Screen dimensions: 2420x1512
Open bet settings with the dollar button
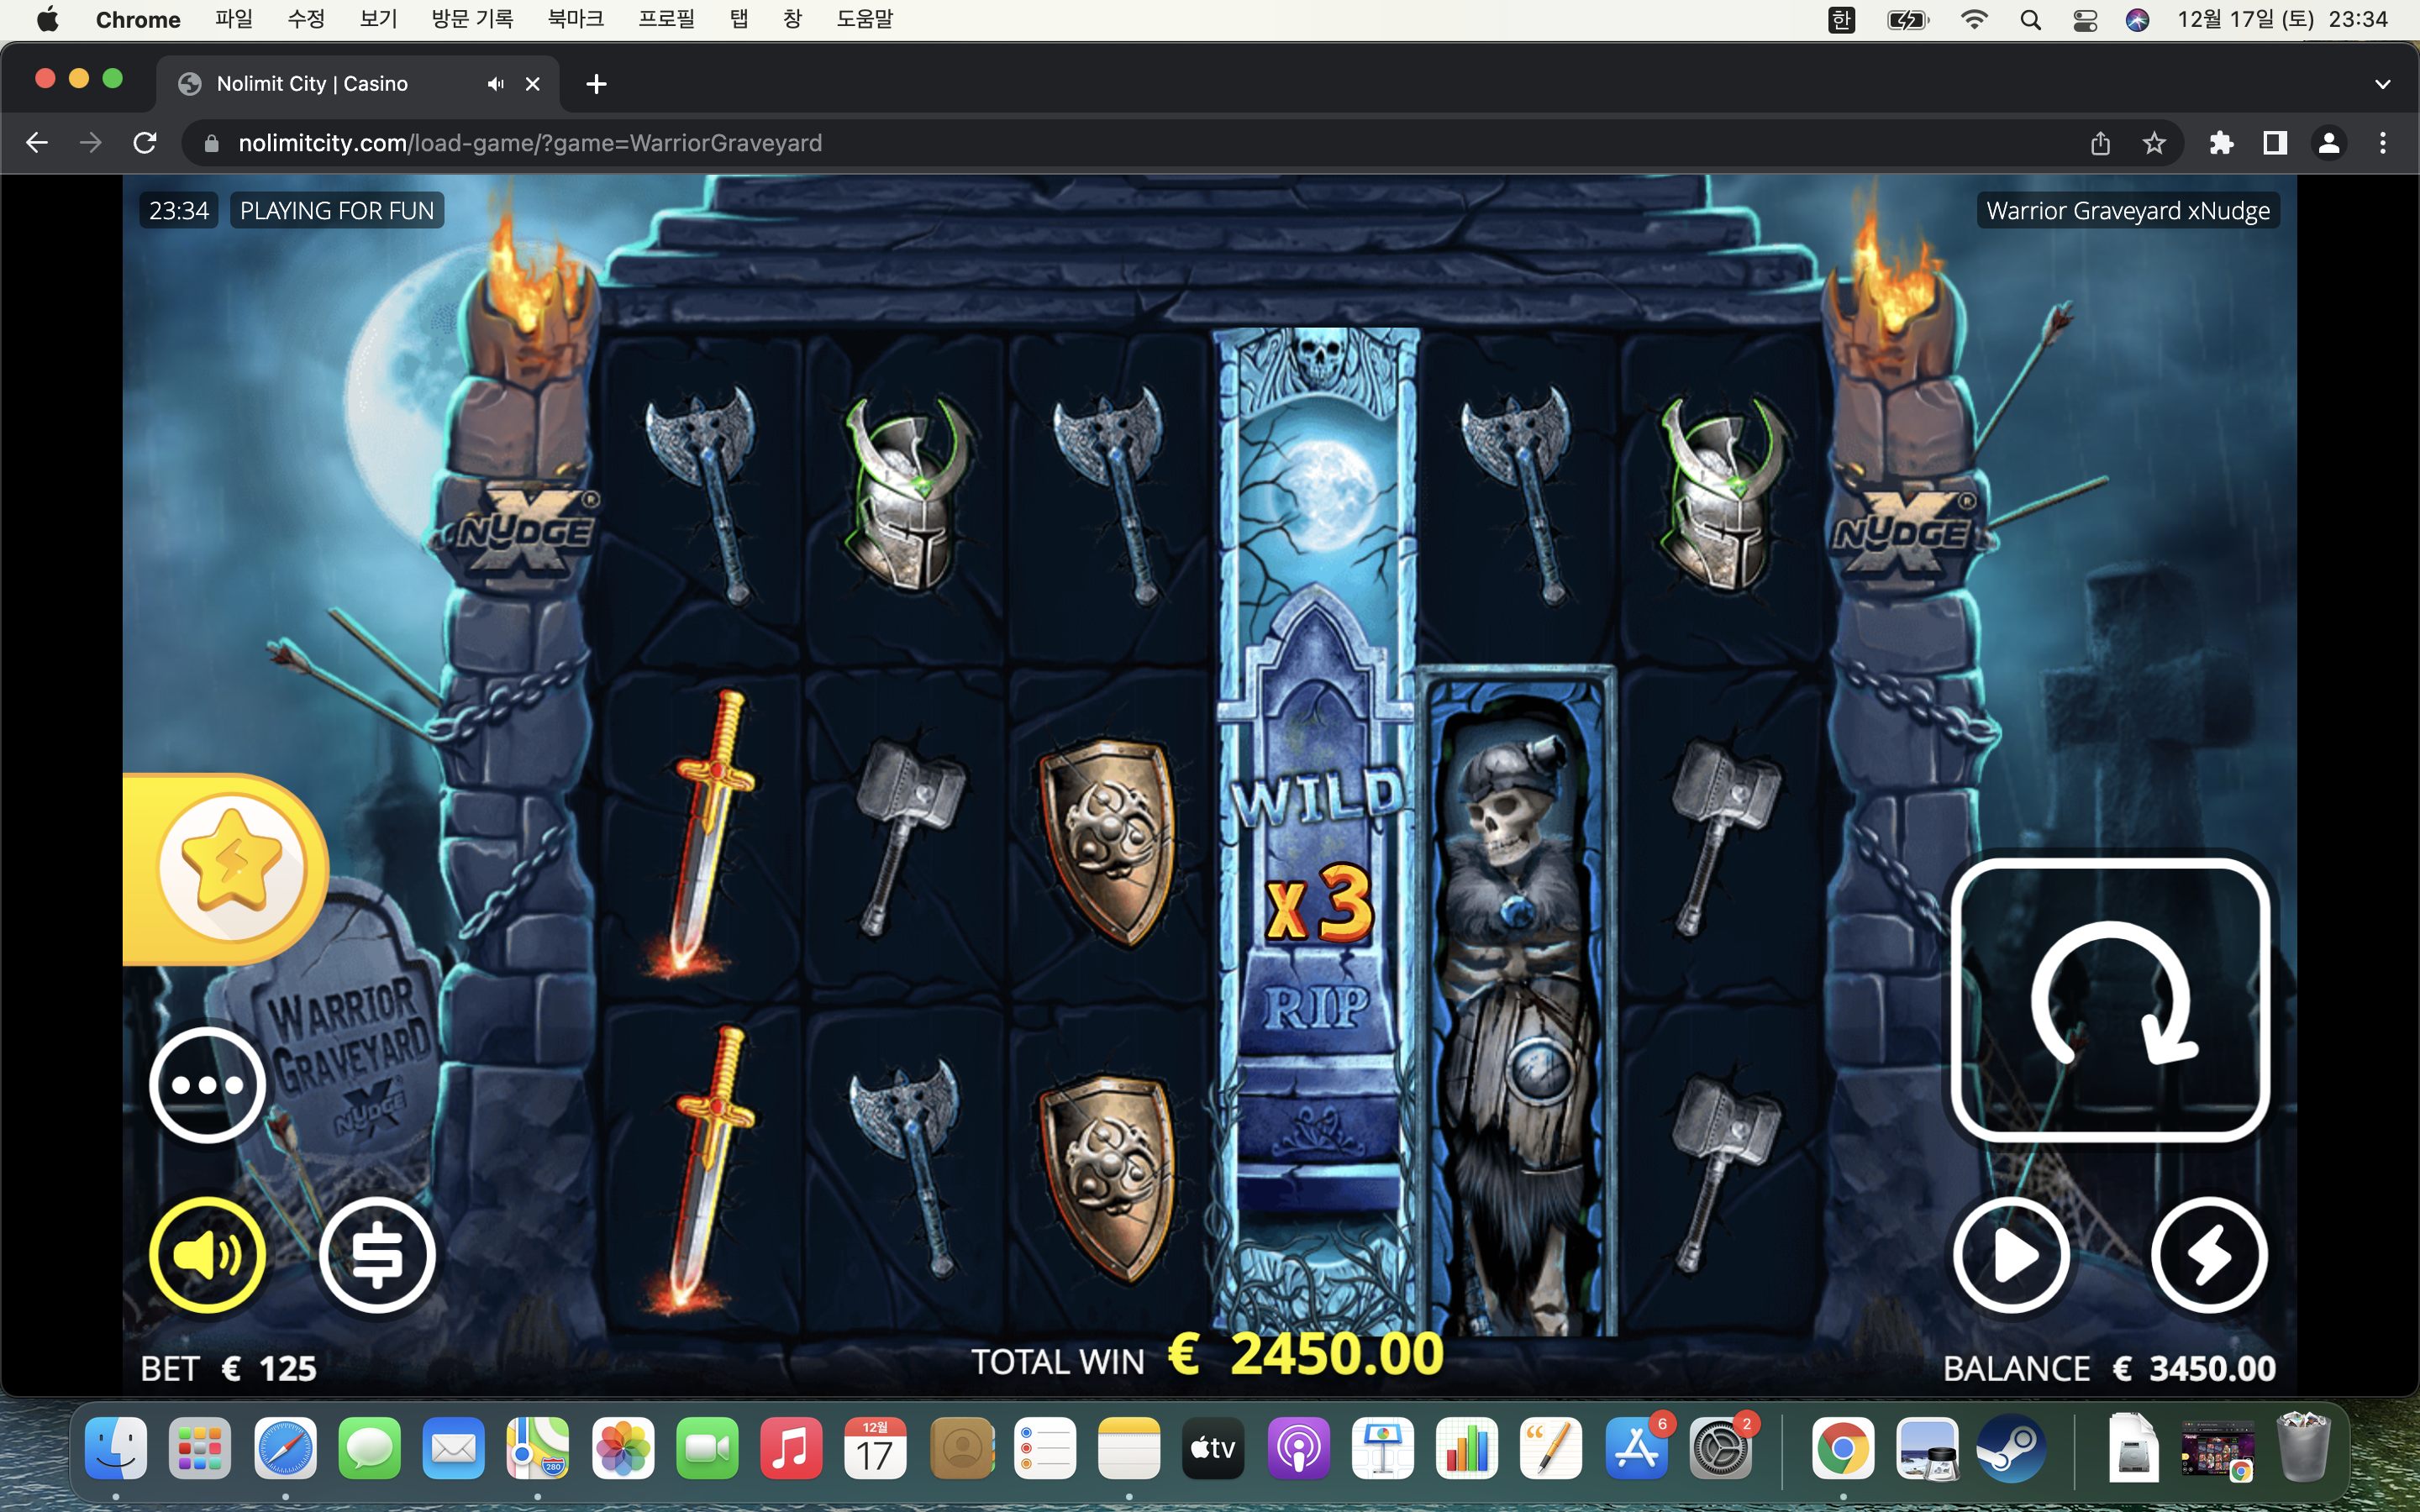click(377, 1255)
